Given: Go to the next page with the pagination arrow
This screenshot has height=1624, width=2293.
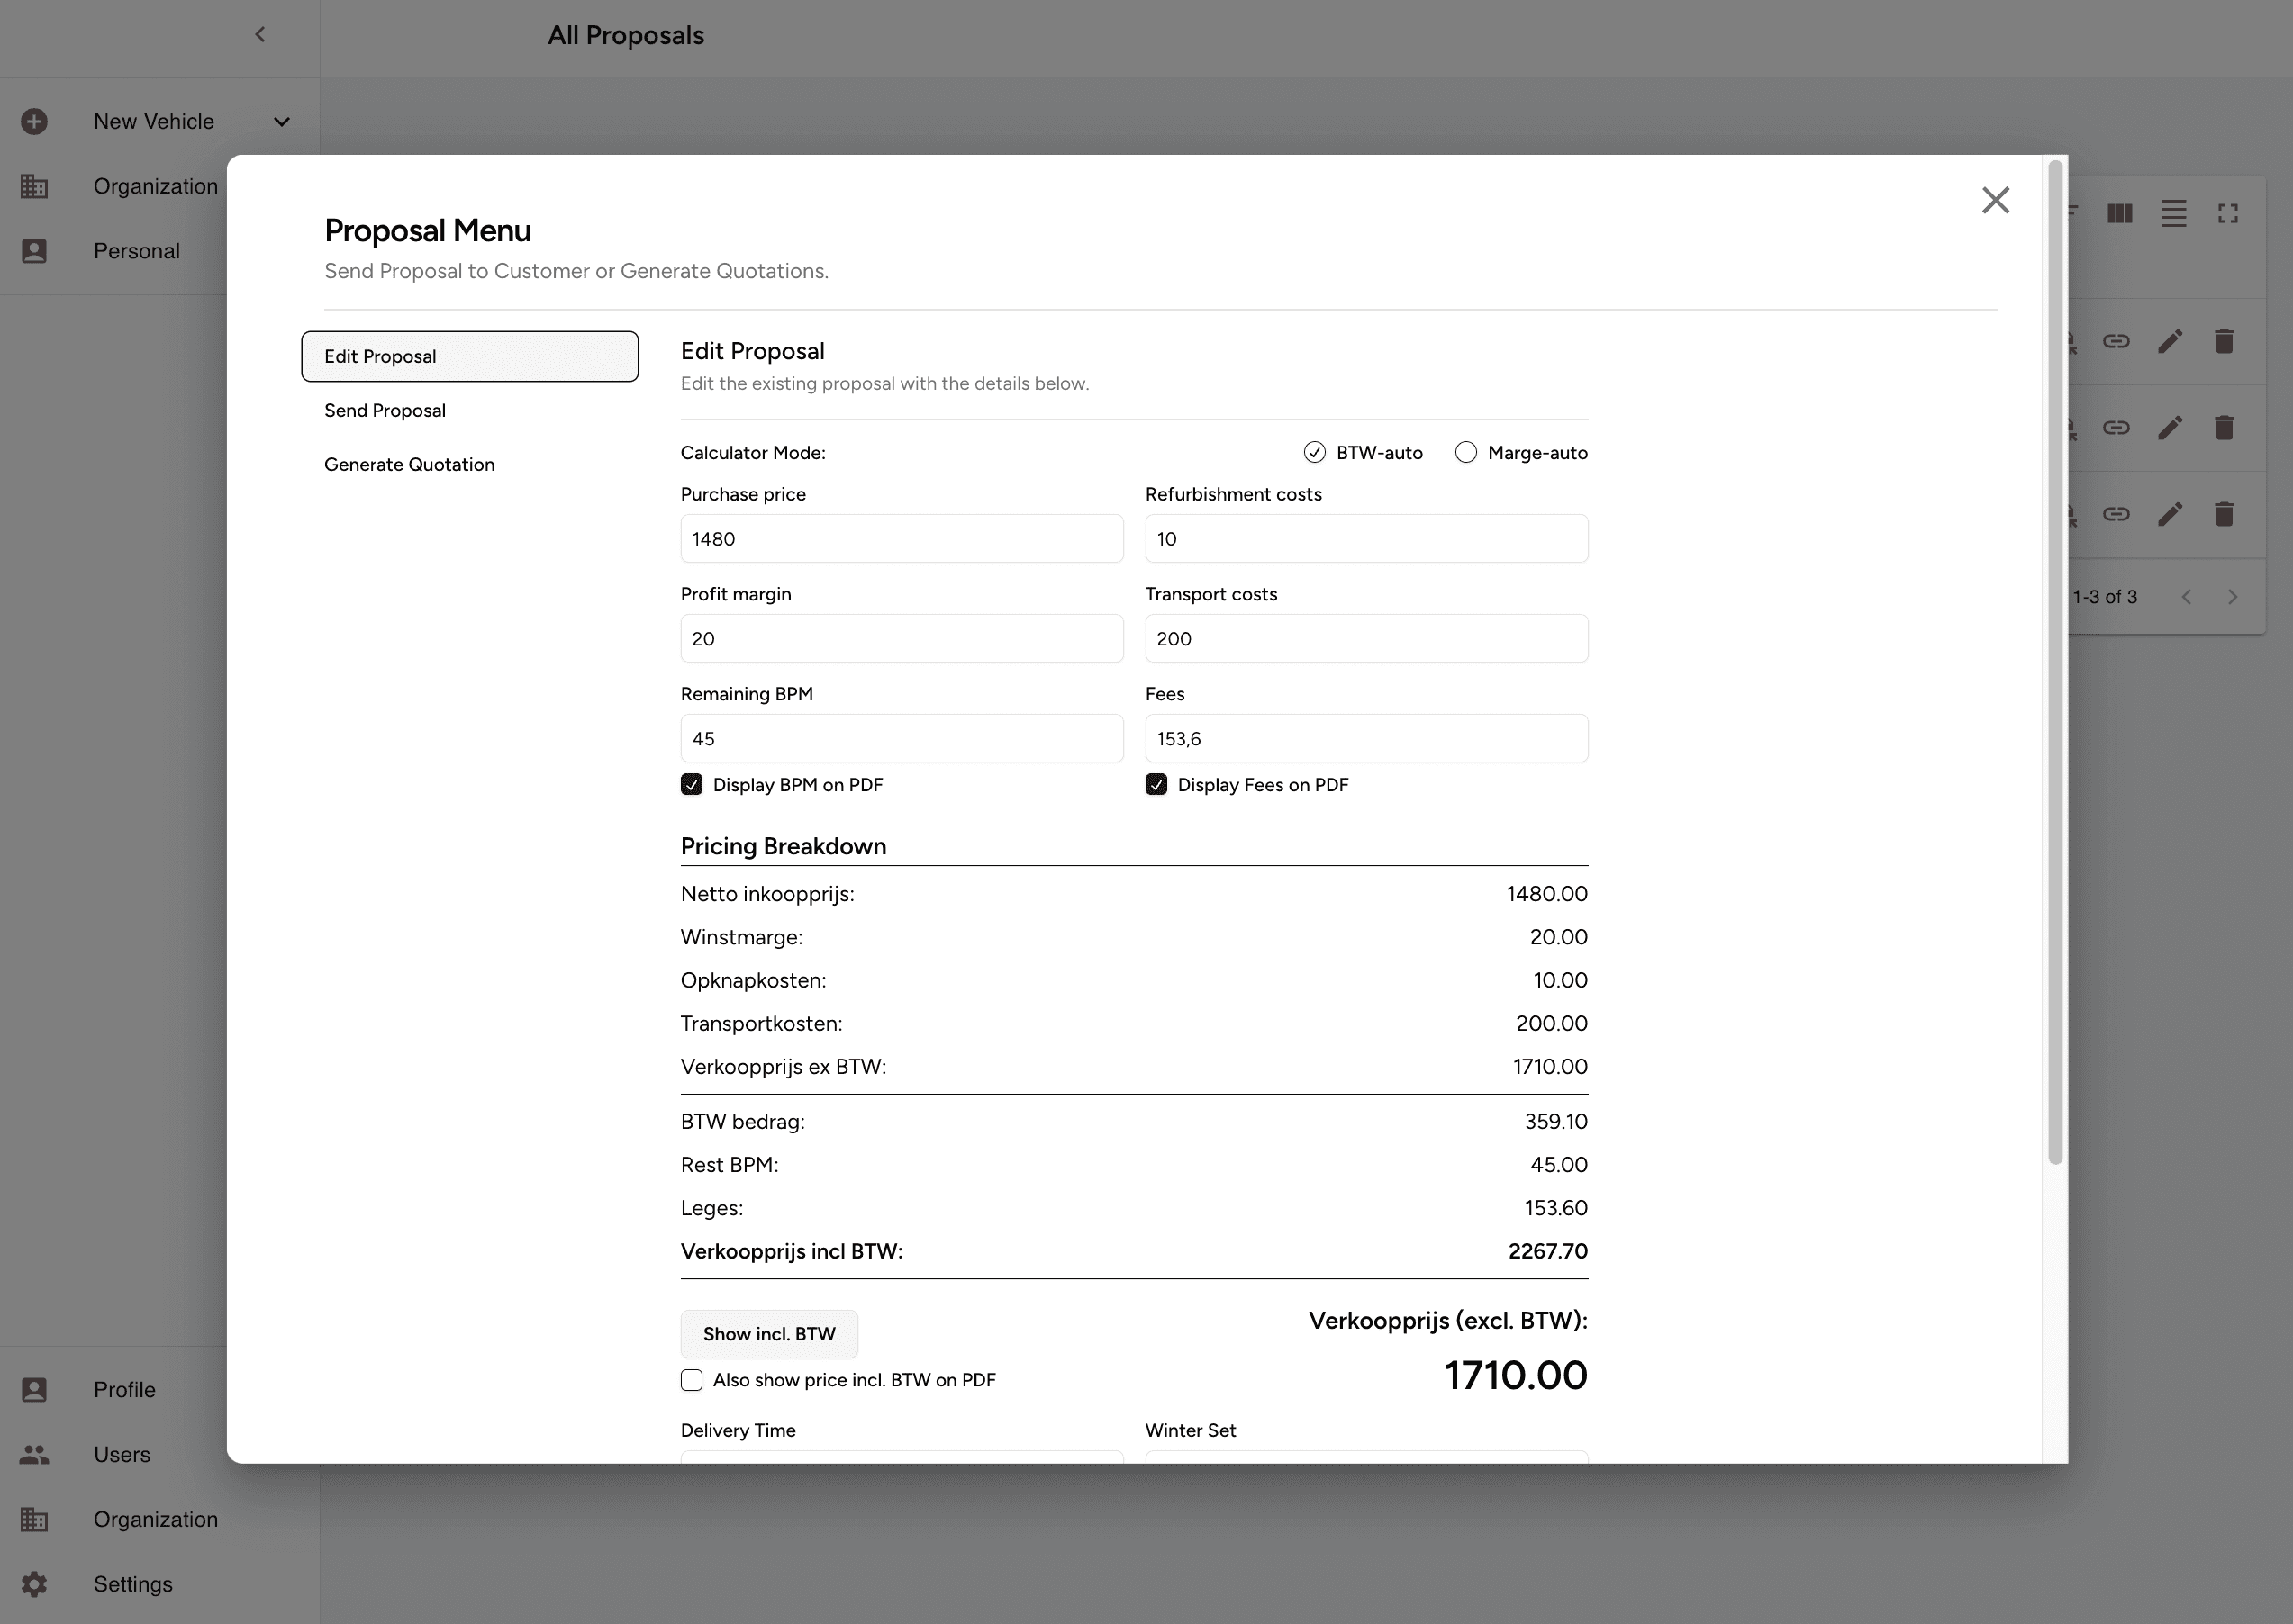Looking at the screenshot, I should pyautogui.click(x=2232, y=597).
